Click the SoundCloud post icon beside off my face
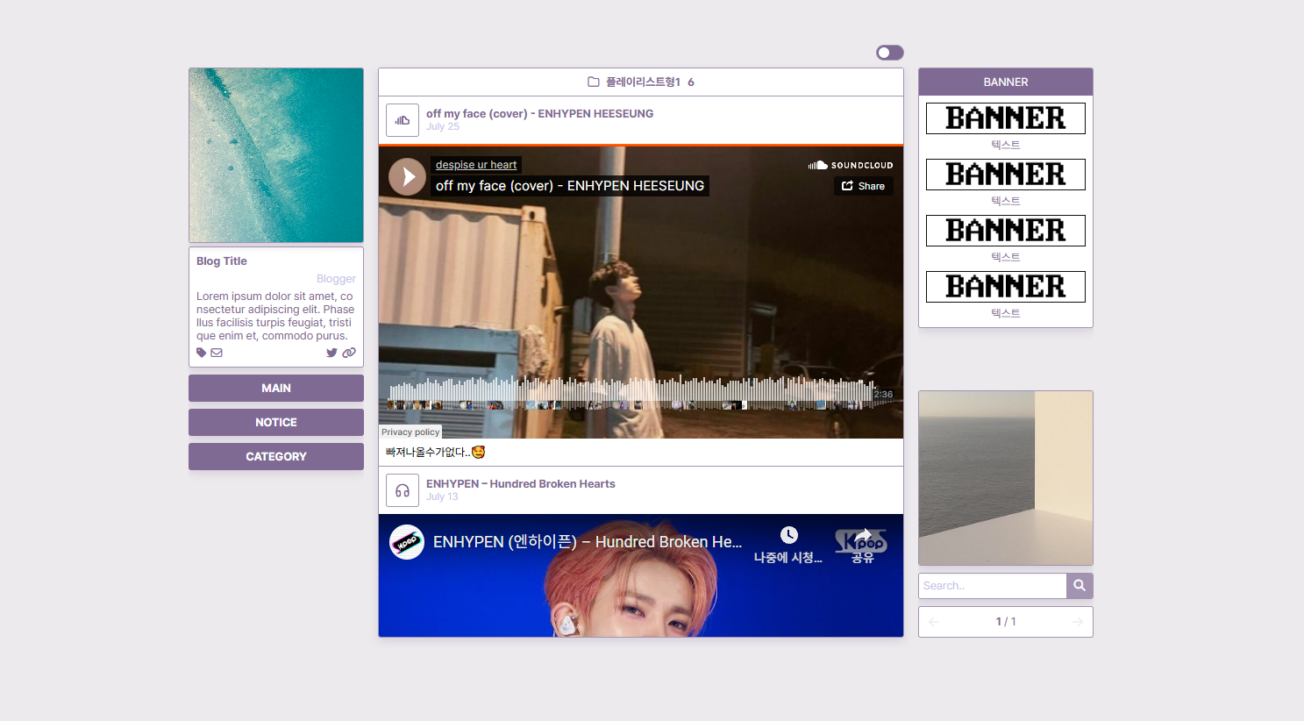 [403, 120]
